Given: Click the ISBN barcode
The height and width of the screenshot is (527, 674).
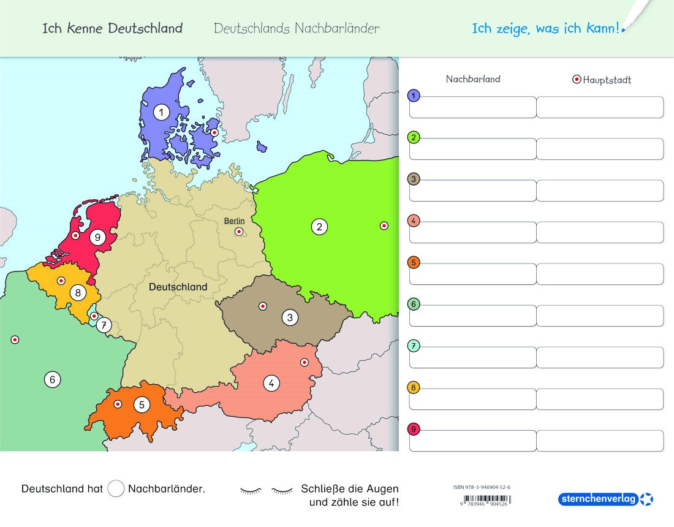Looking at the screenshot, I should pyautogui.click(x=484, y=500).
